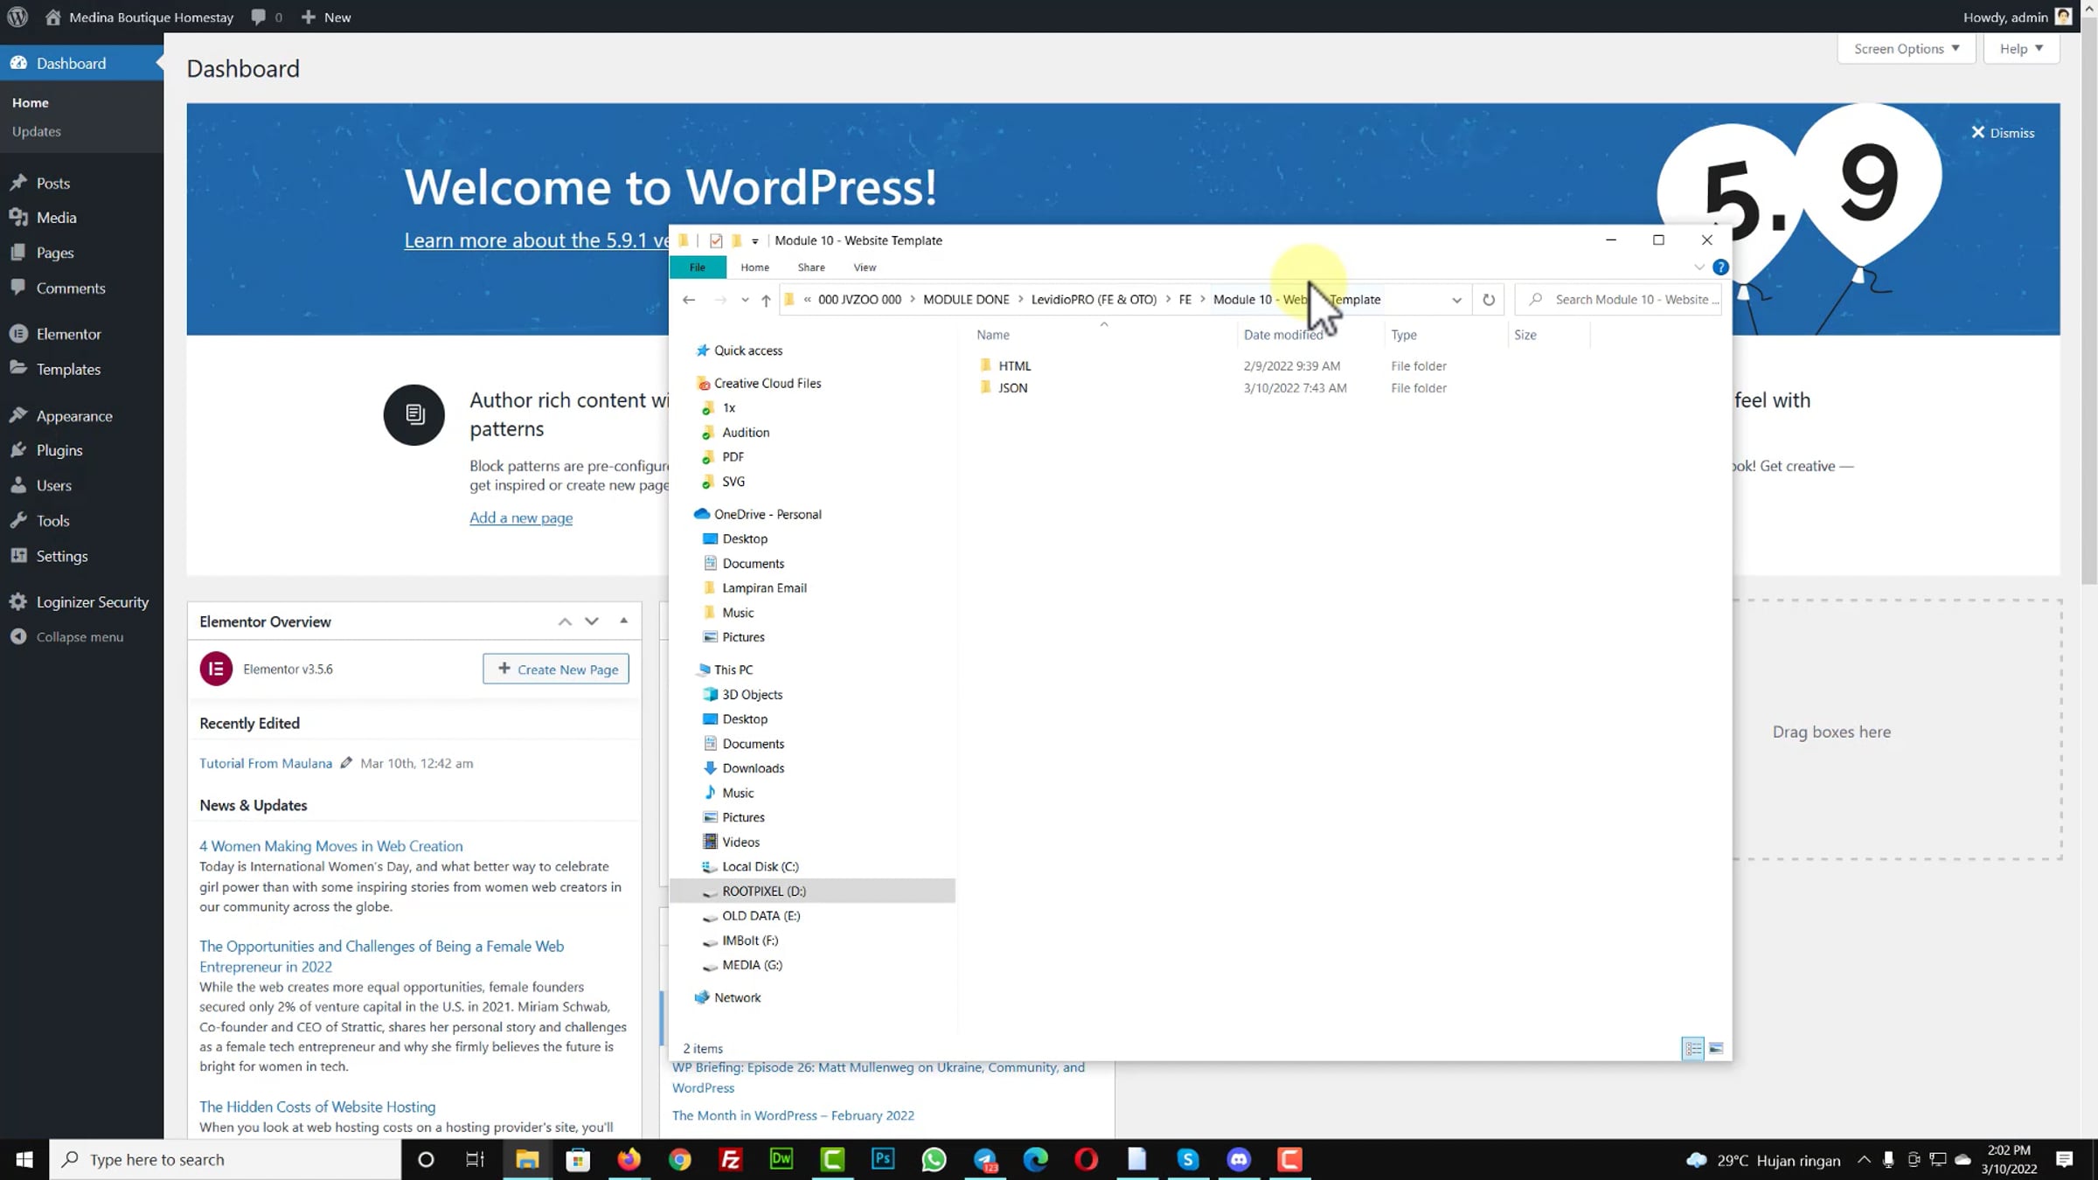Image resolution: width=2098 pixels, height=1180 pixels.
Task: Expand the Help dropdown panel
Action: click(x=2020, y=49)
